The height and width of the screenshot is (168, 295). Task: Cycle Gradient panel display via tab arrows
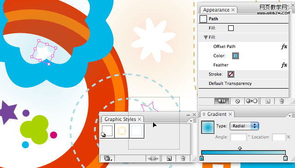pos(204,114)
